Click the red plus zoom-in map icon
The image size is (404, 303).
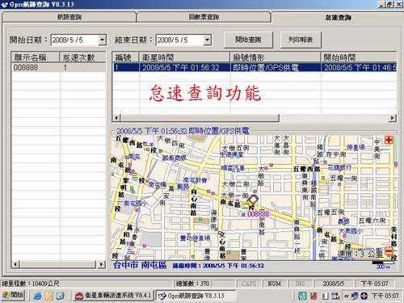pos(389,140)
